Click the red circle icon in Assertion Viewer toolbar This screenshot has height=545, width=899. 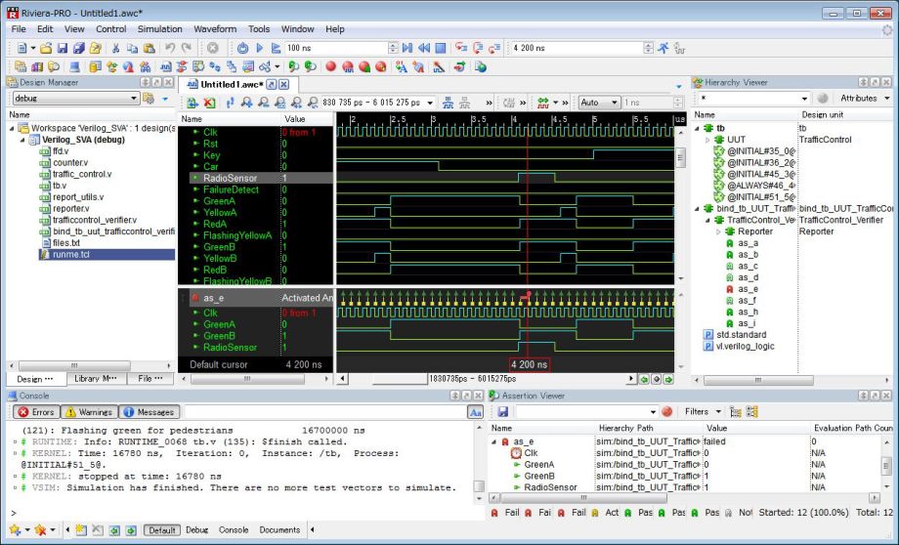[666, 411]
